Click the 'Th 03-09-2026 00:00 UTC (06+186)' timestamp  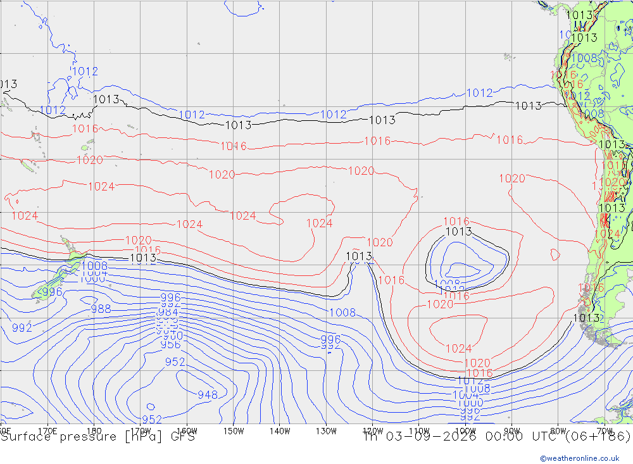(496, 437)
